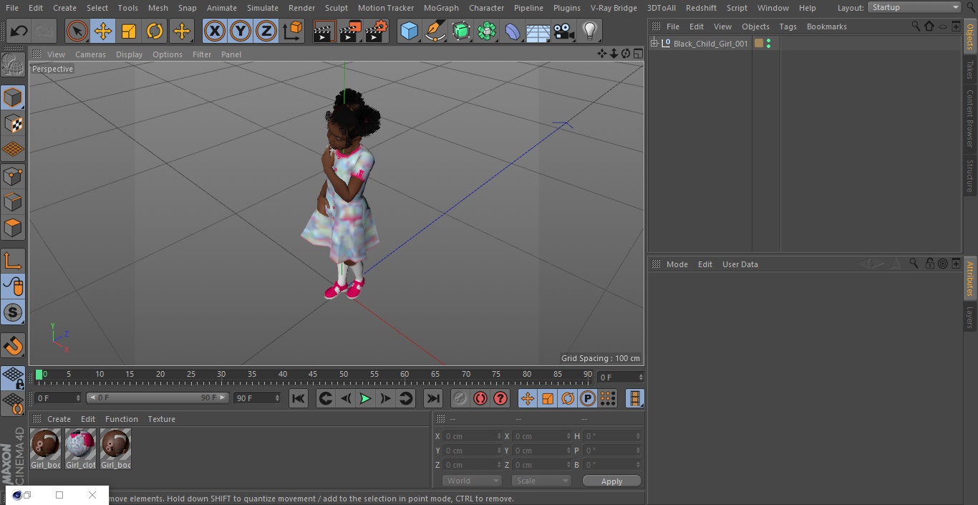
Task: Open the Character menu
Action: (486, 8)
